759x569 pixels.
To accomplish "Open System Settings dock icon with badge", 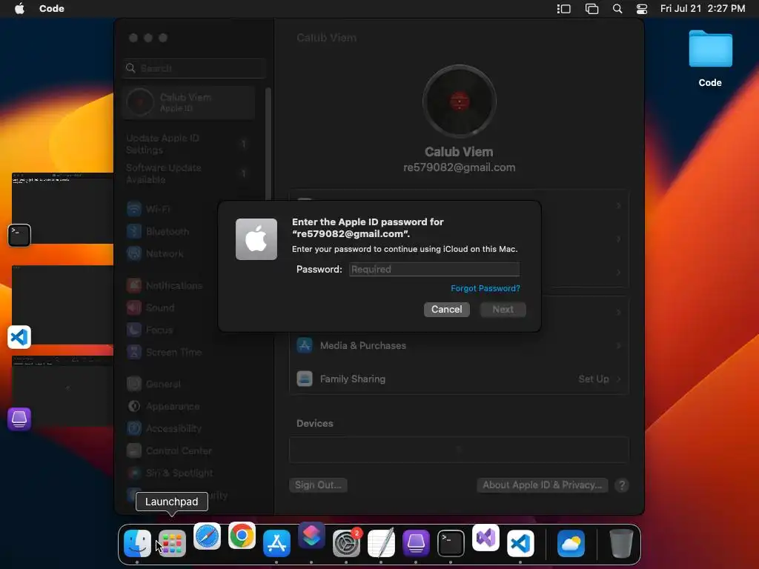I will [346, 543].
